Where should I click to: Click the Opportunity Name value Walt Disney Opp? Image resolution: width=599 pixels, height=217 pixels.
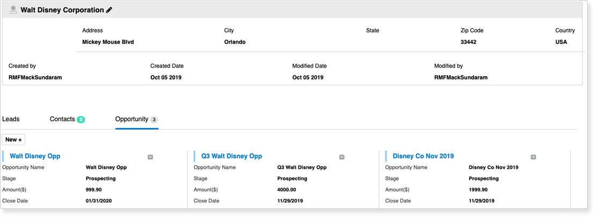pos(106,167)
